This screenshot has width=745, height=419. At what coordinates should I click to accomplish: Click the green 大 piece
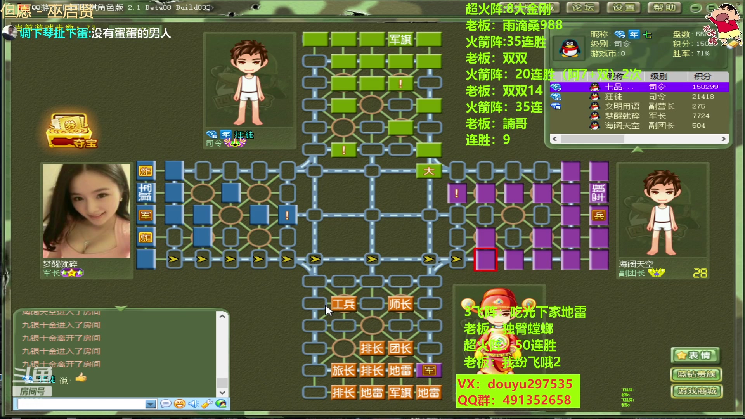pyautogui.click(x=429, y=171)
